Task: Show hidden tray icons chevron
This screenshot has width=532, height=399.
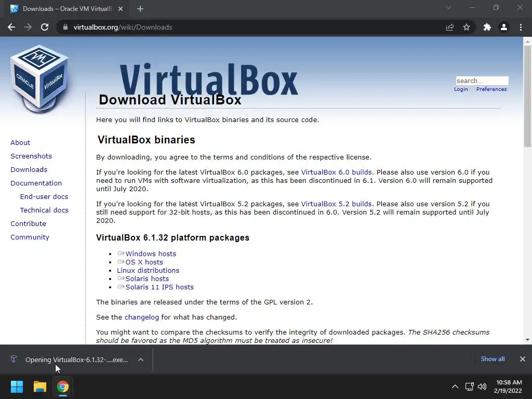Action: click(x=455, y=387)
